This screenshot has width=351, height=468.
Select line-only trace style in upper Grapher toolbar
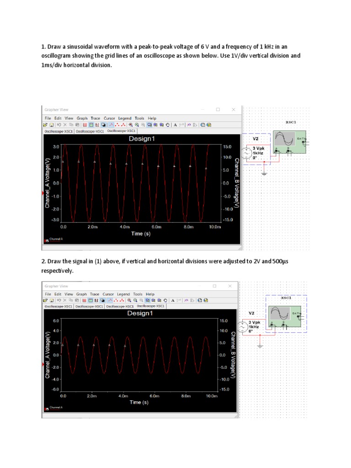[x=111, y=125]
